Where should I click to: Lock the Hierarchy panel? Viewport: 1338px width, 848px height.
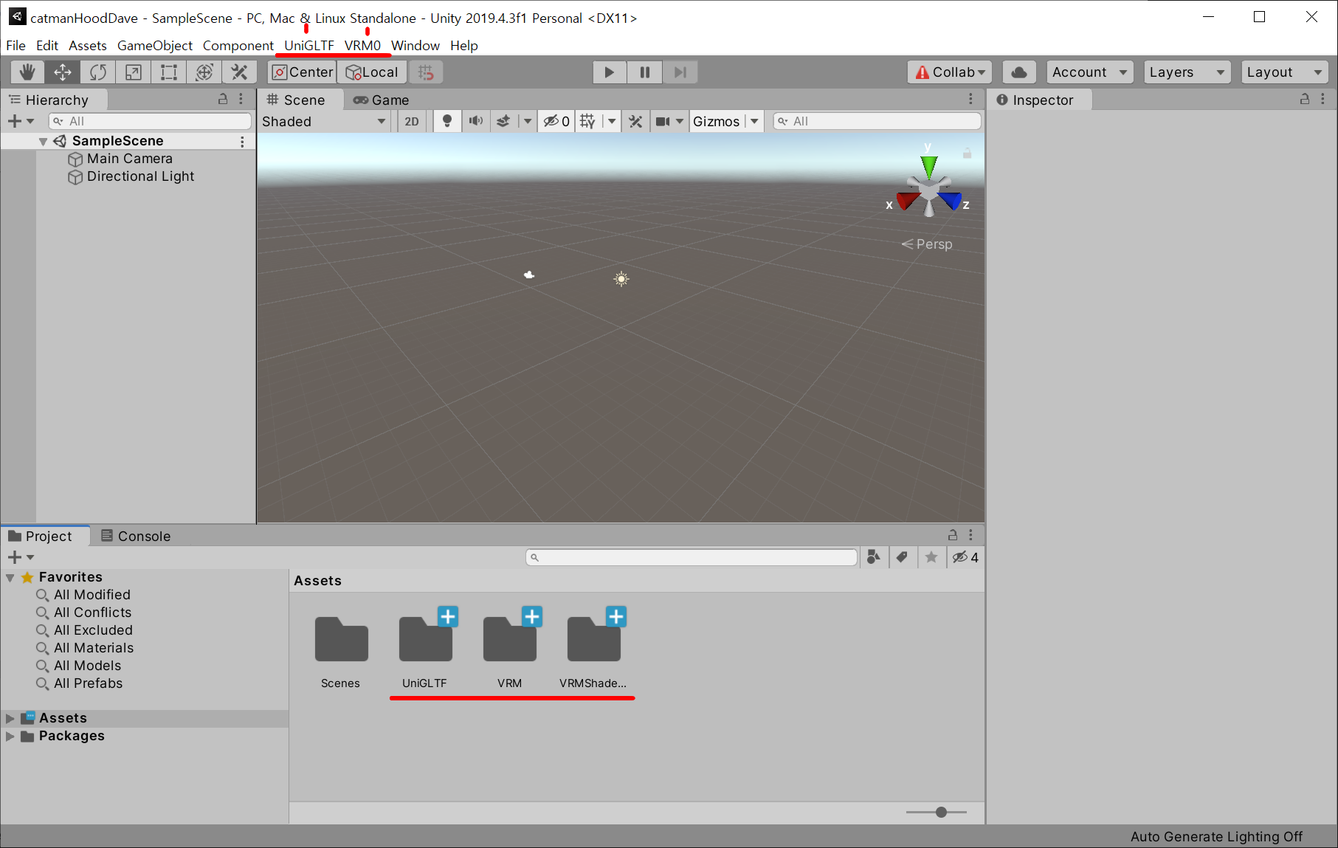pos(223,99)
